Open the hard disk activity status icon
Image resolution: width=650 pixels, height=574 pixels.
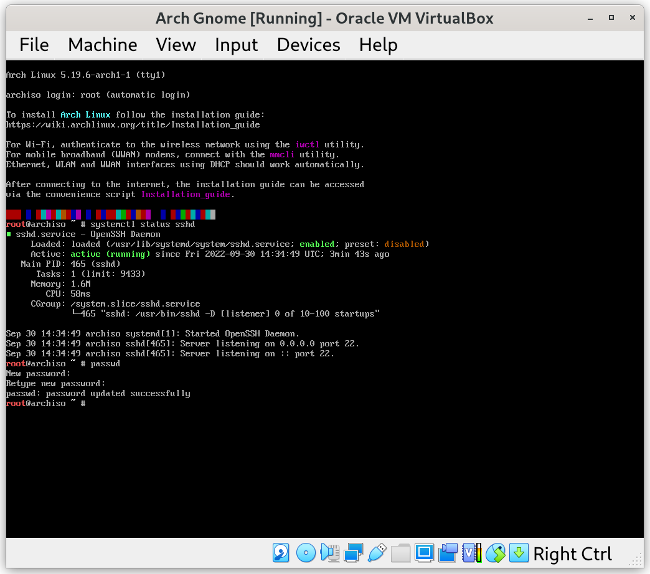pyautogui.click(x=281, y=552)
